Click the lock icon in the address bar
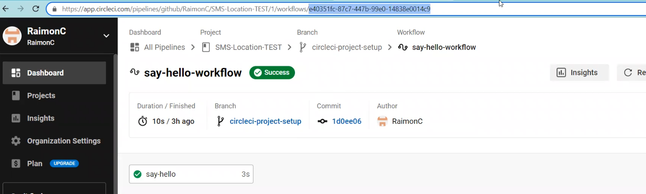Screen dimensions: 646x194 click(x=55, y=9)
